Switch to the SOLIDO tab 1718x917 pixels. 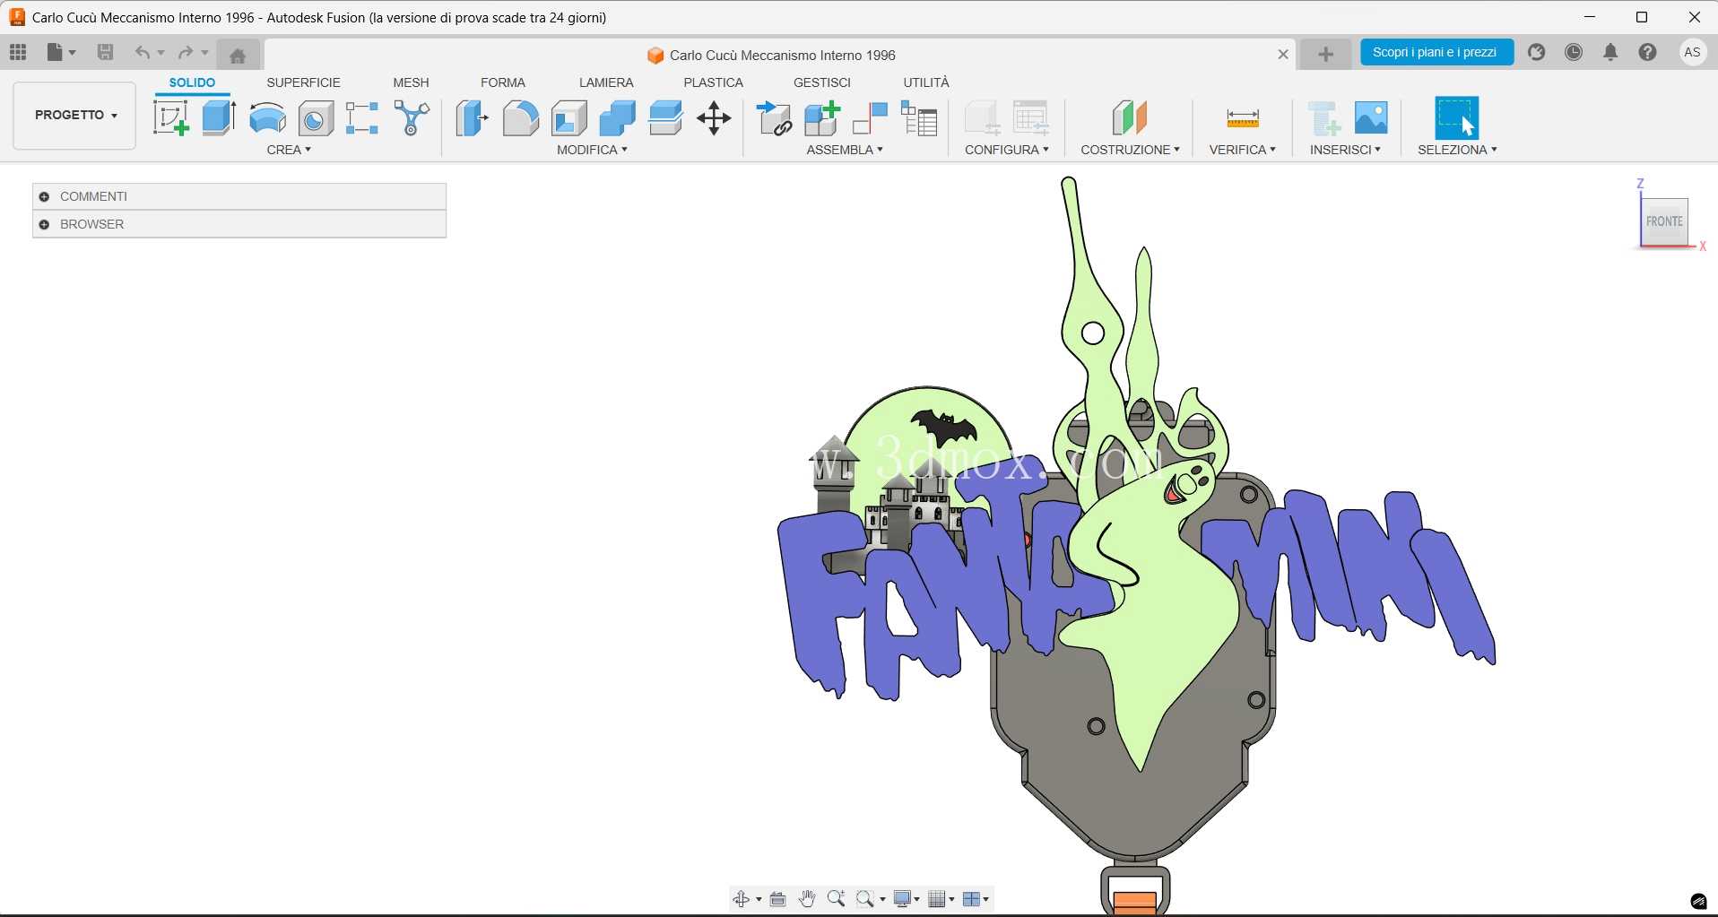pyautogui.click(x=192, y=82)
